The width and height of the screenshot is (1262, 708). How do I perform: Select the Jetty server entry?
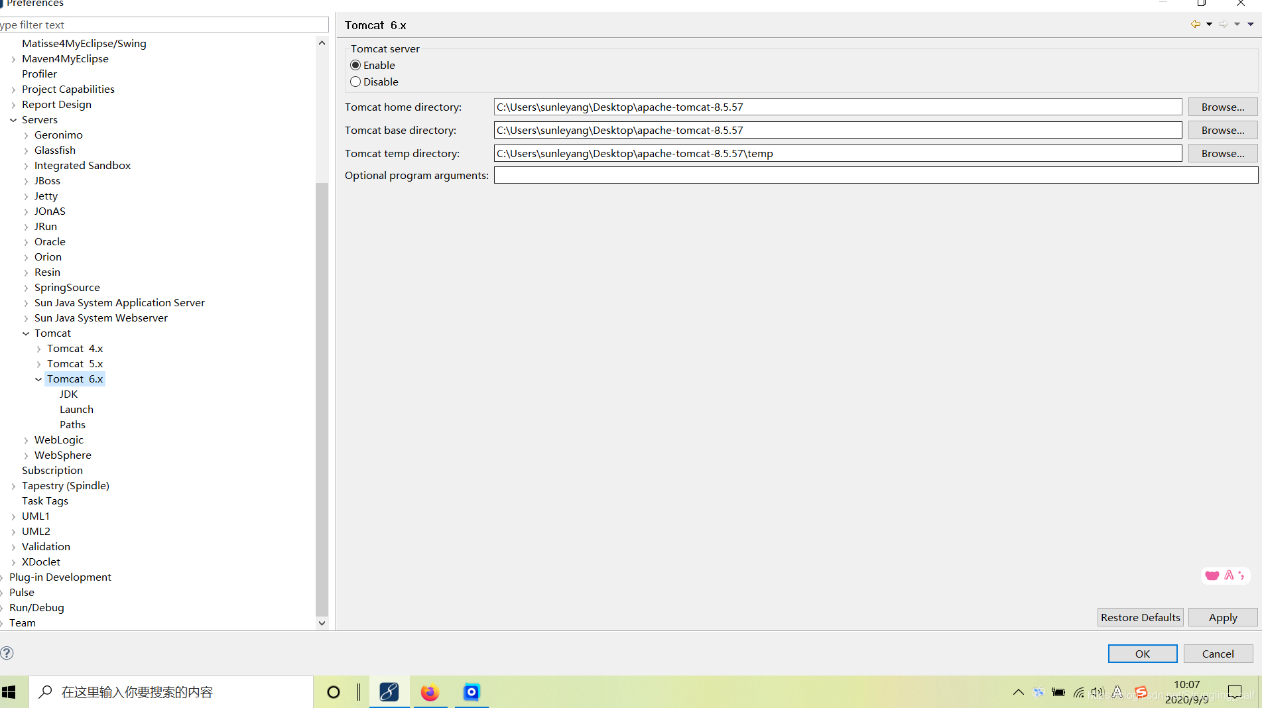tap(46, 196)
